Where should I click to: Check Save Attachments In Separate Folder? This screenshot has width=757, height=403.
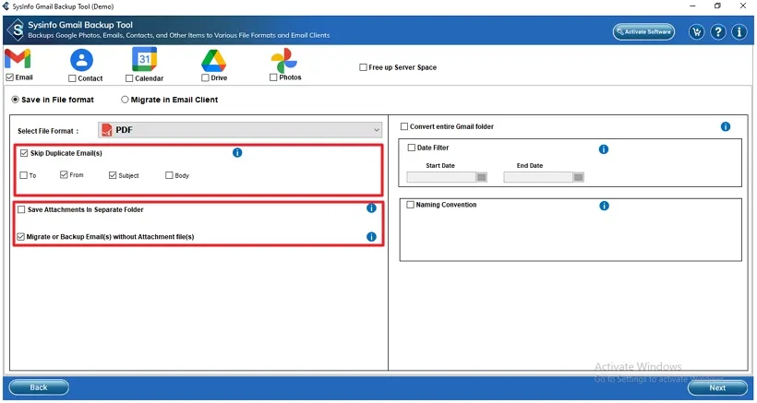click(21, 209)
